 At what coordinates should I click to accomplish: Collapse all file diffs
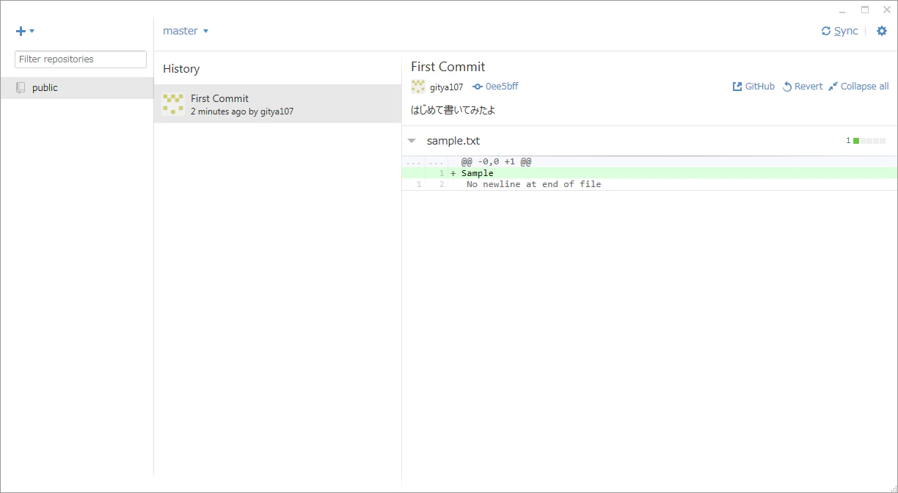[x=858, y=87]
